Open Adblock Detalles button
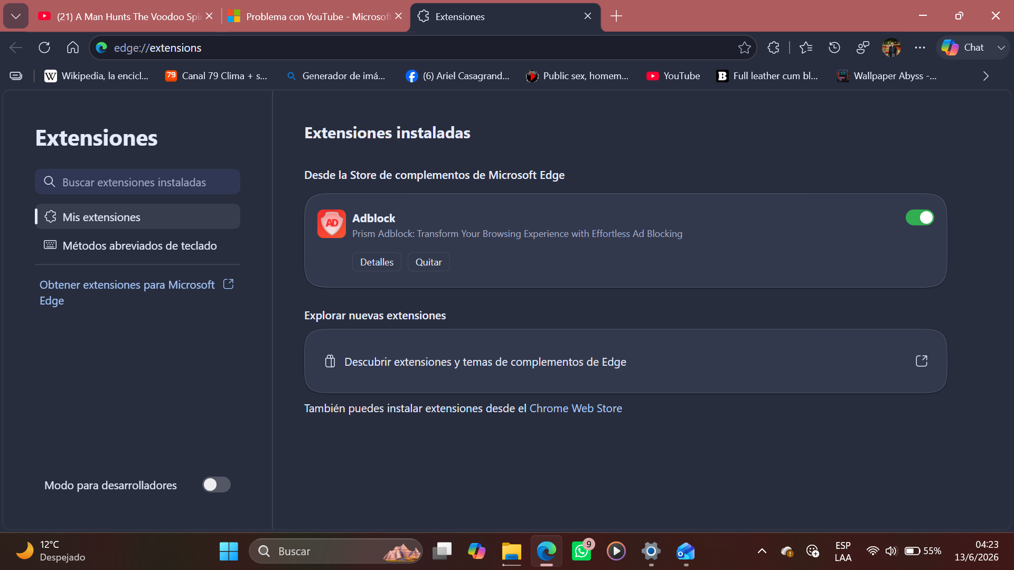 377,262
